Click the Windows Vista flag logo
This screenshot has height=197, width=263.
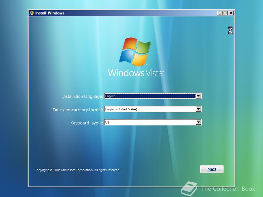tap(135, 52)
